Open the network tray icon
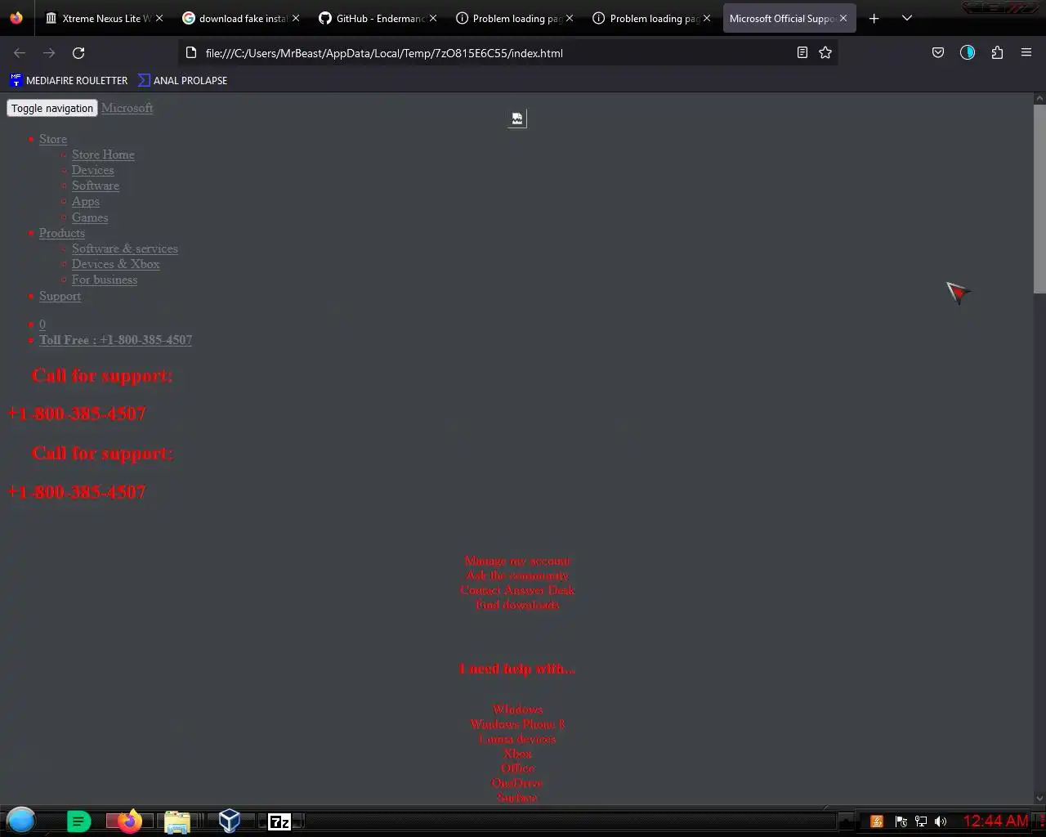Image resolution: width=1046 pixels, height=837 pixels. [x=921, y=821]
